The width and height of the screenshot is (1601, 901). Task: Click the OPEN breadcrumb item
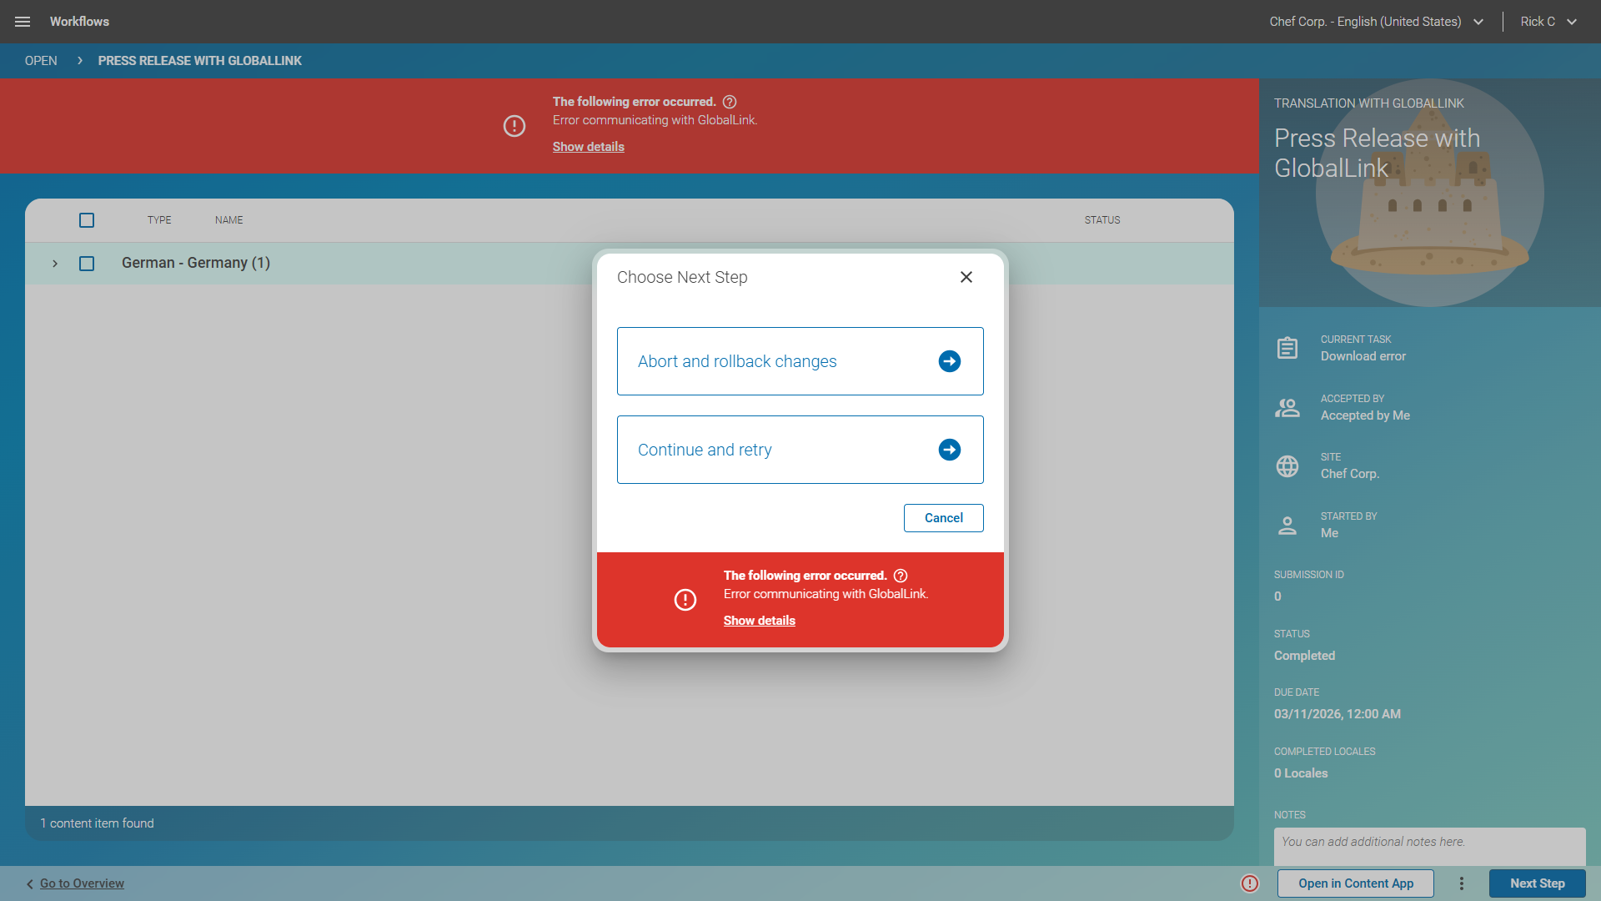(x=41, y=61)
